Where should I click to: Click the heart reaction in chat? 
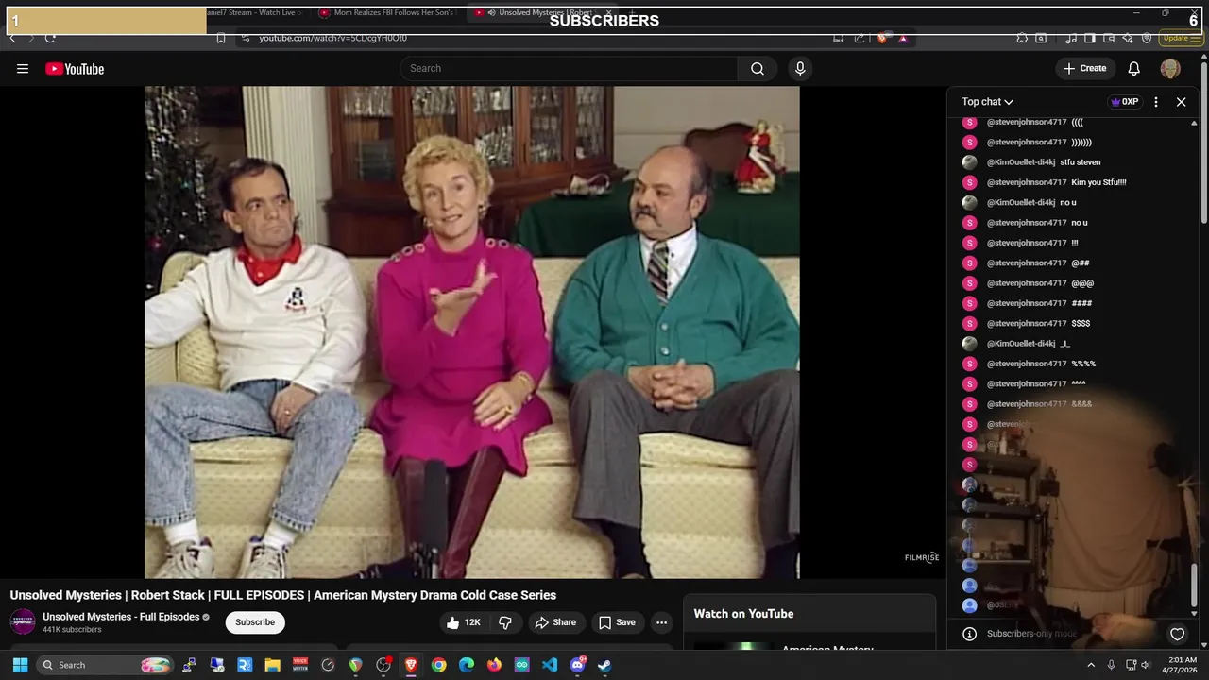click(1177, 635)
